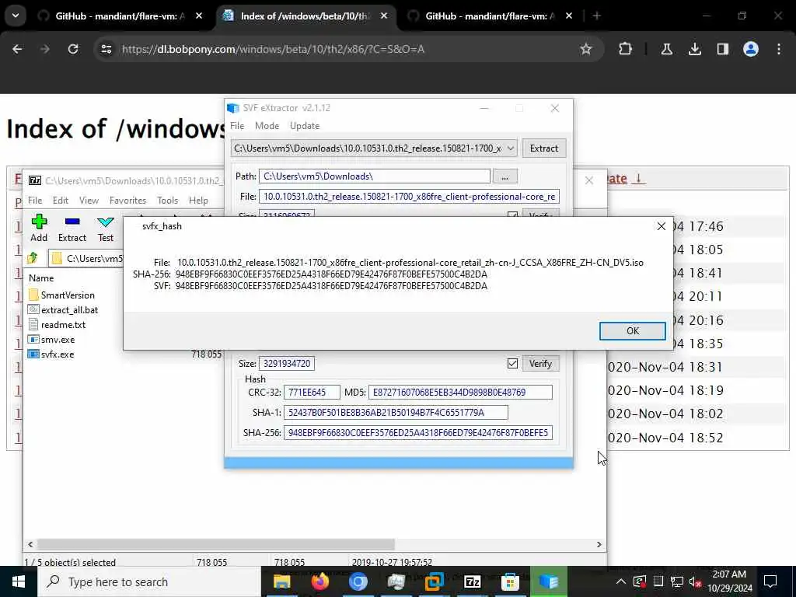The image size is (796, 597).
Task: Click the File name field in SVF eXtractor
Action: pyautogui.click(x=409, y=197)
